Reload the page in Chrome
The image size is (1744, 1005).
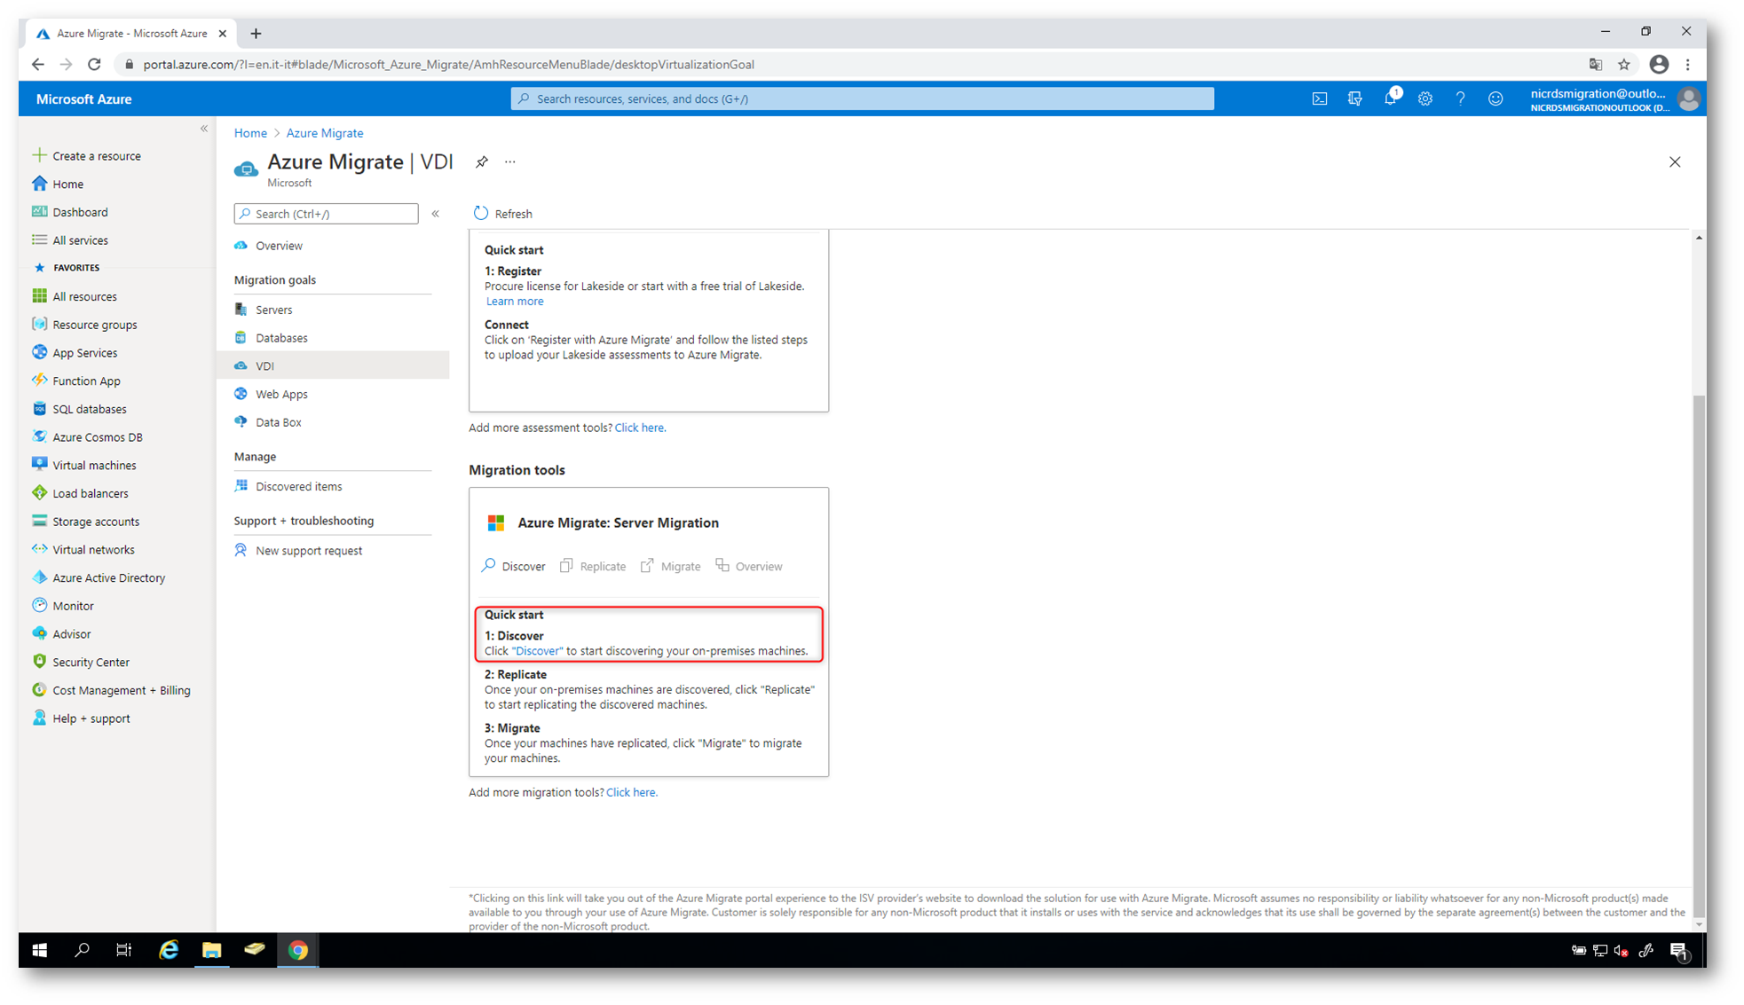pos(95,65)
